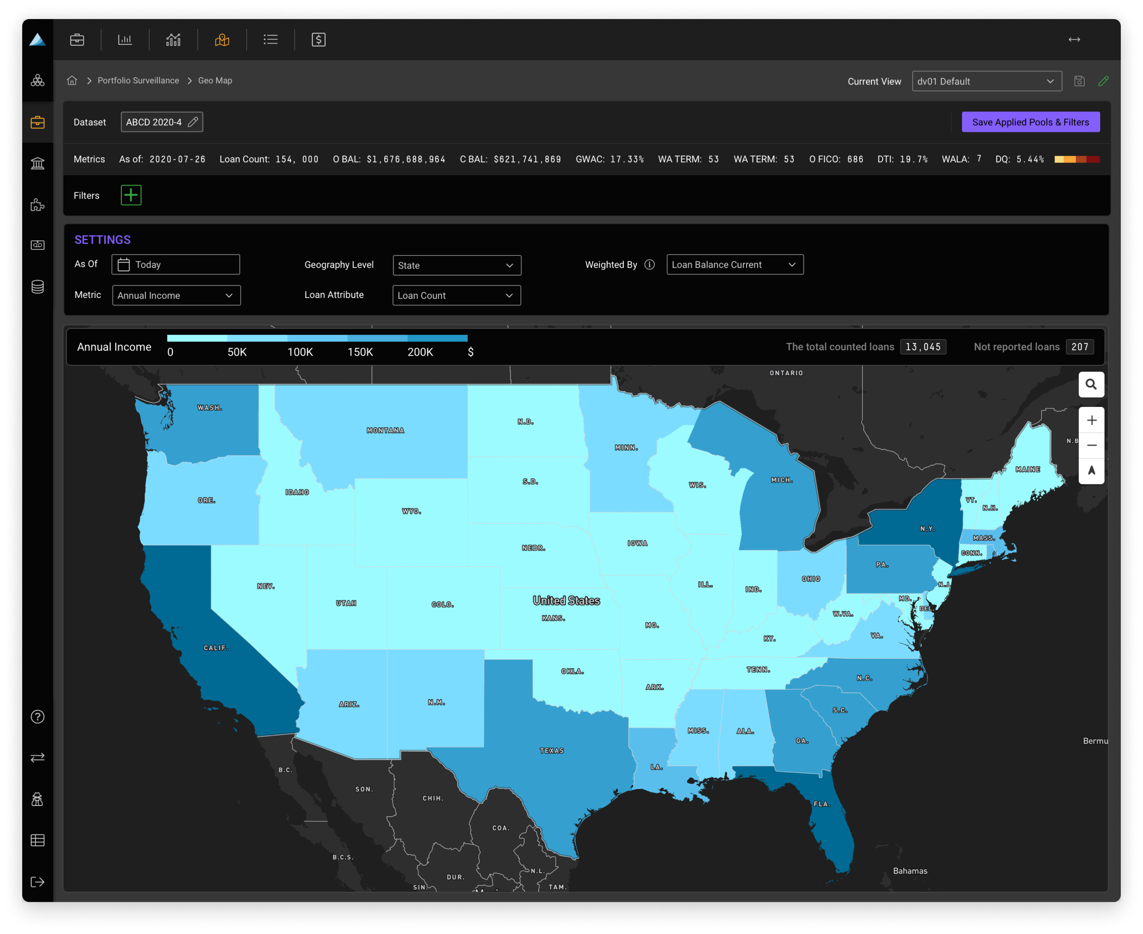Open the Current View dv01 Default dropdown
Viewport: 1143px width, 934px height.
tap(986, 81)
